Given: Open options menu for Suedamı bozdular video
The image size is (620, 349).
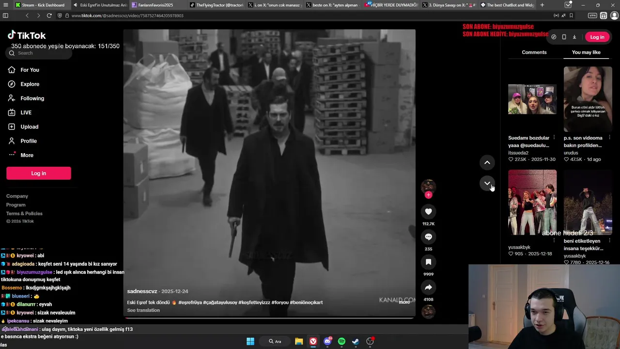Looking at the screenshot, I should click(x=554, y=138).
